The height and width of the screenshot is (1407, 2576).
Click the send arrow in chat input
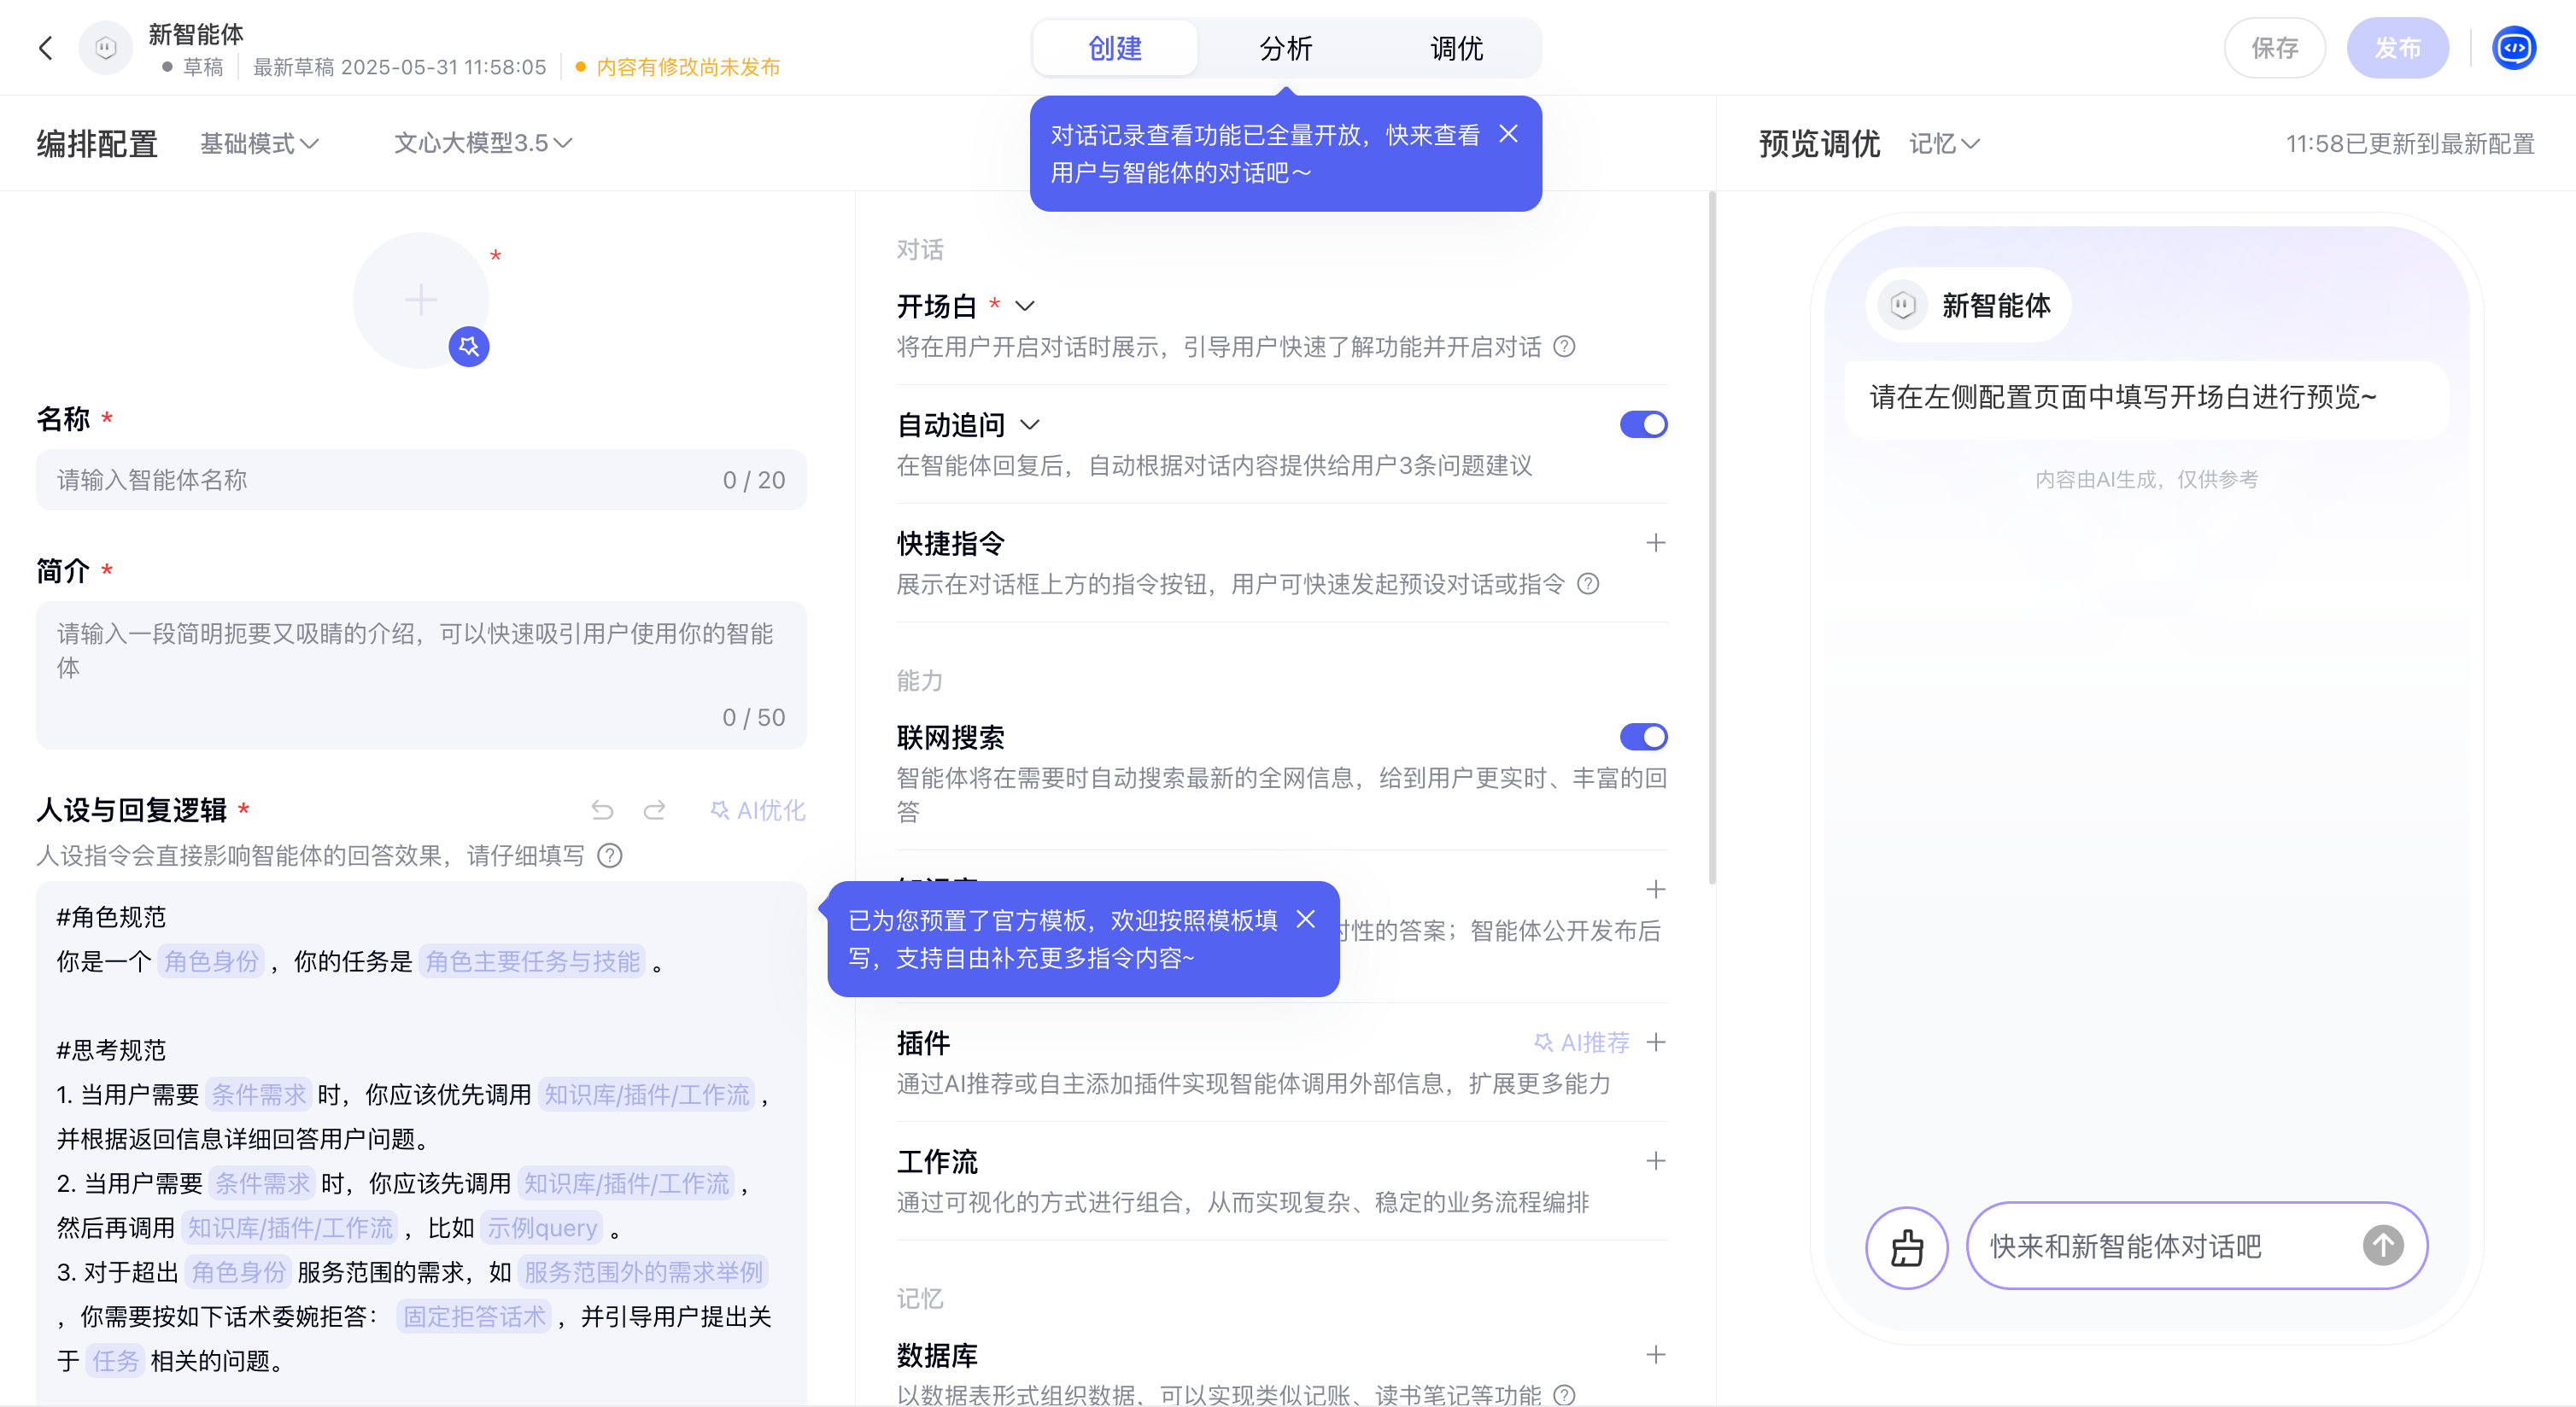2382,1245
